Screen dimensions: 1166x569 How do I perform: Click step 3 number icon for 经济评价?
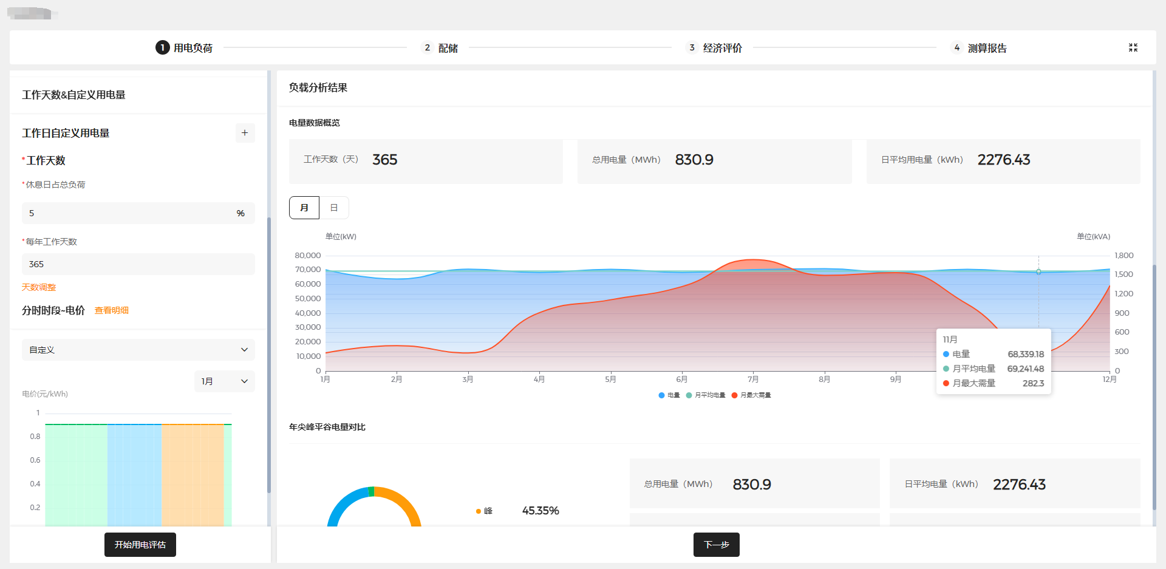pyautogui.click(x=692, y=47)
